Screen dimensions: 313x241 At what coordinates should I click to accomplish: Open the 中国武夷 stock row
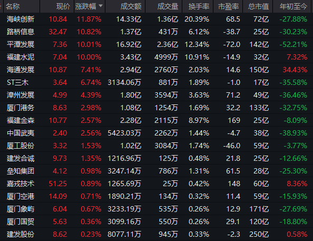156,133
